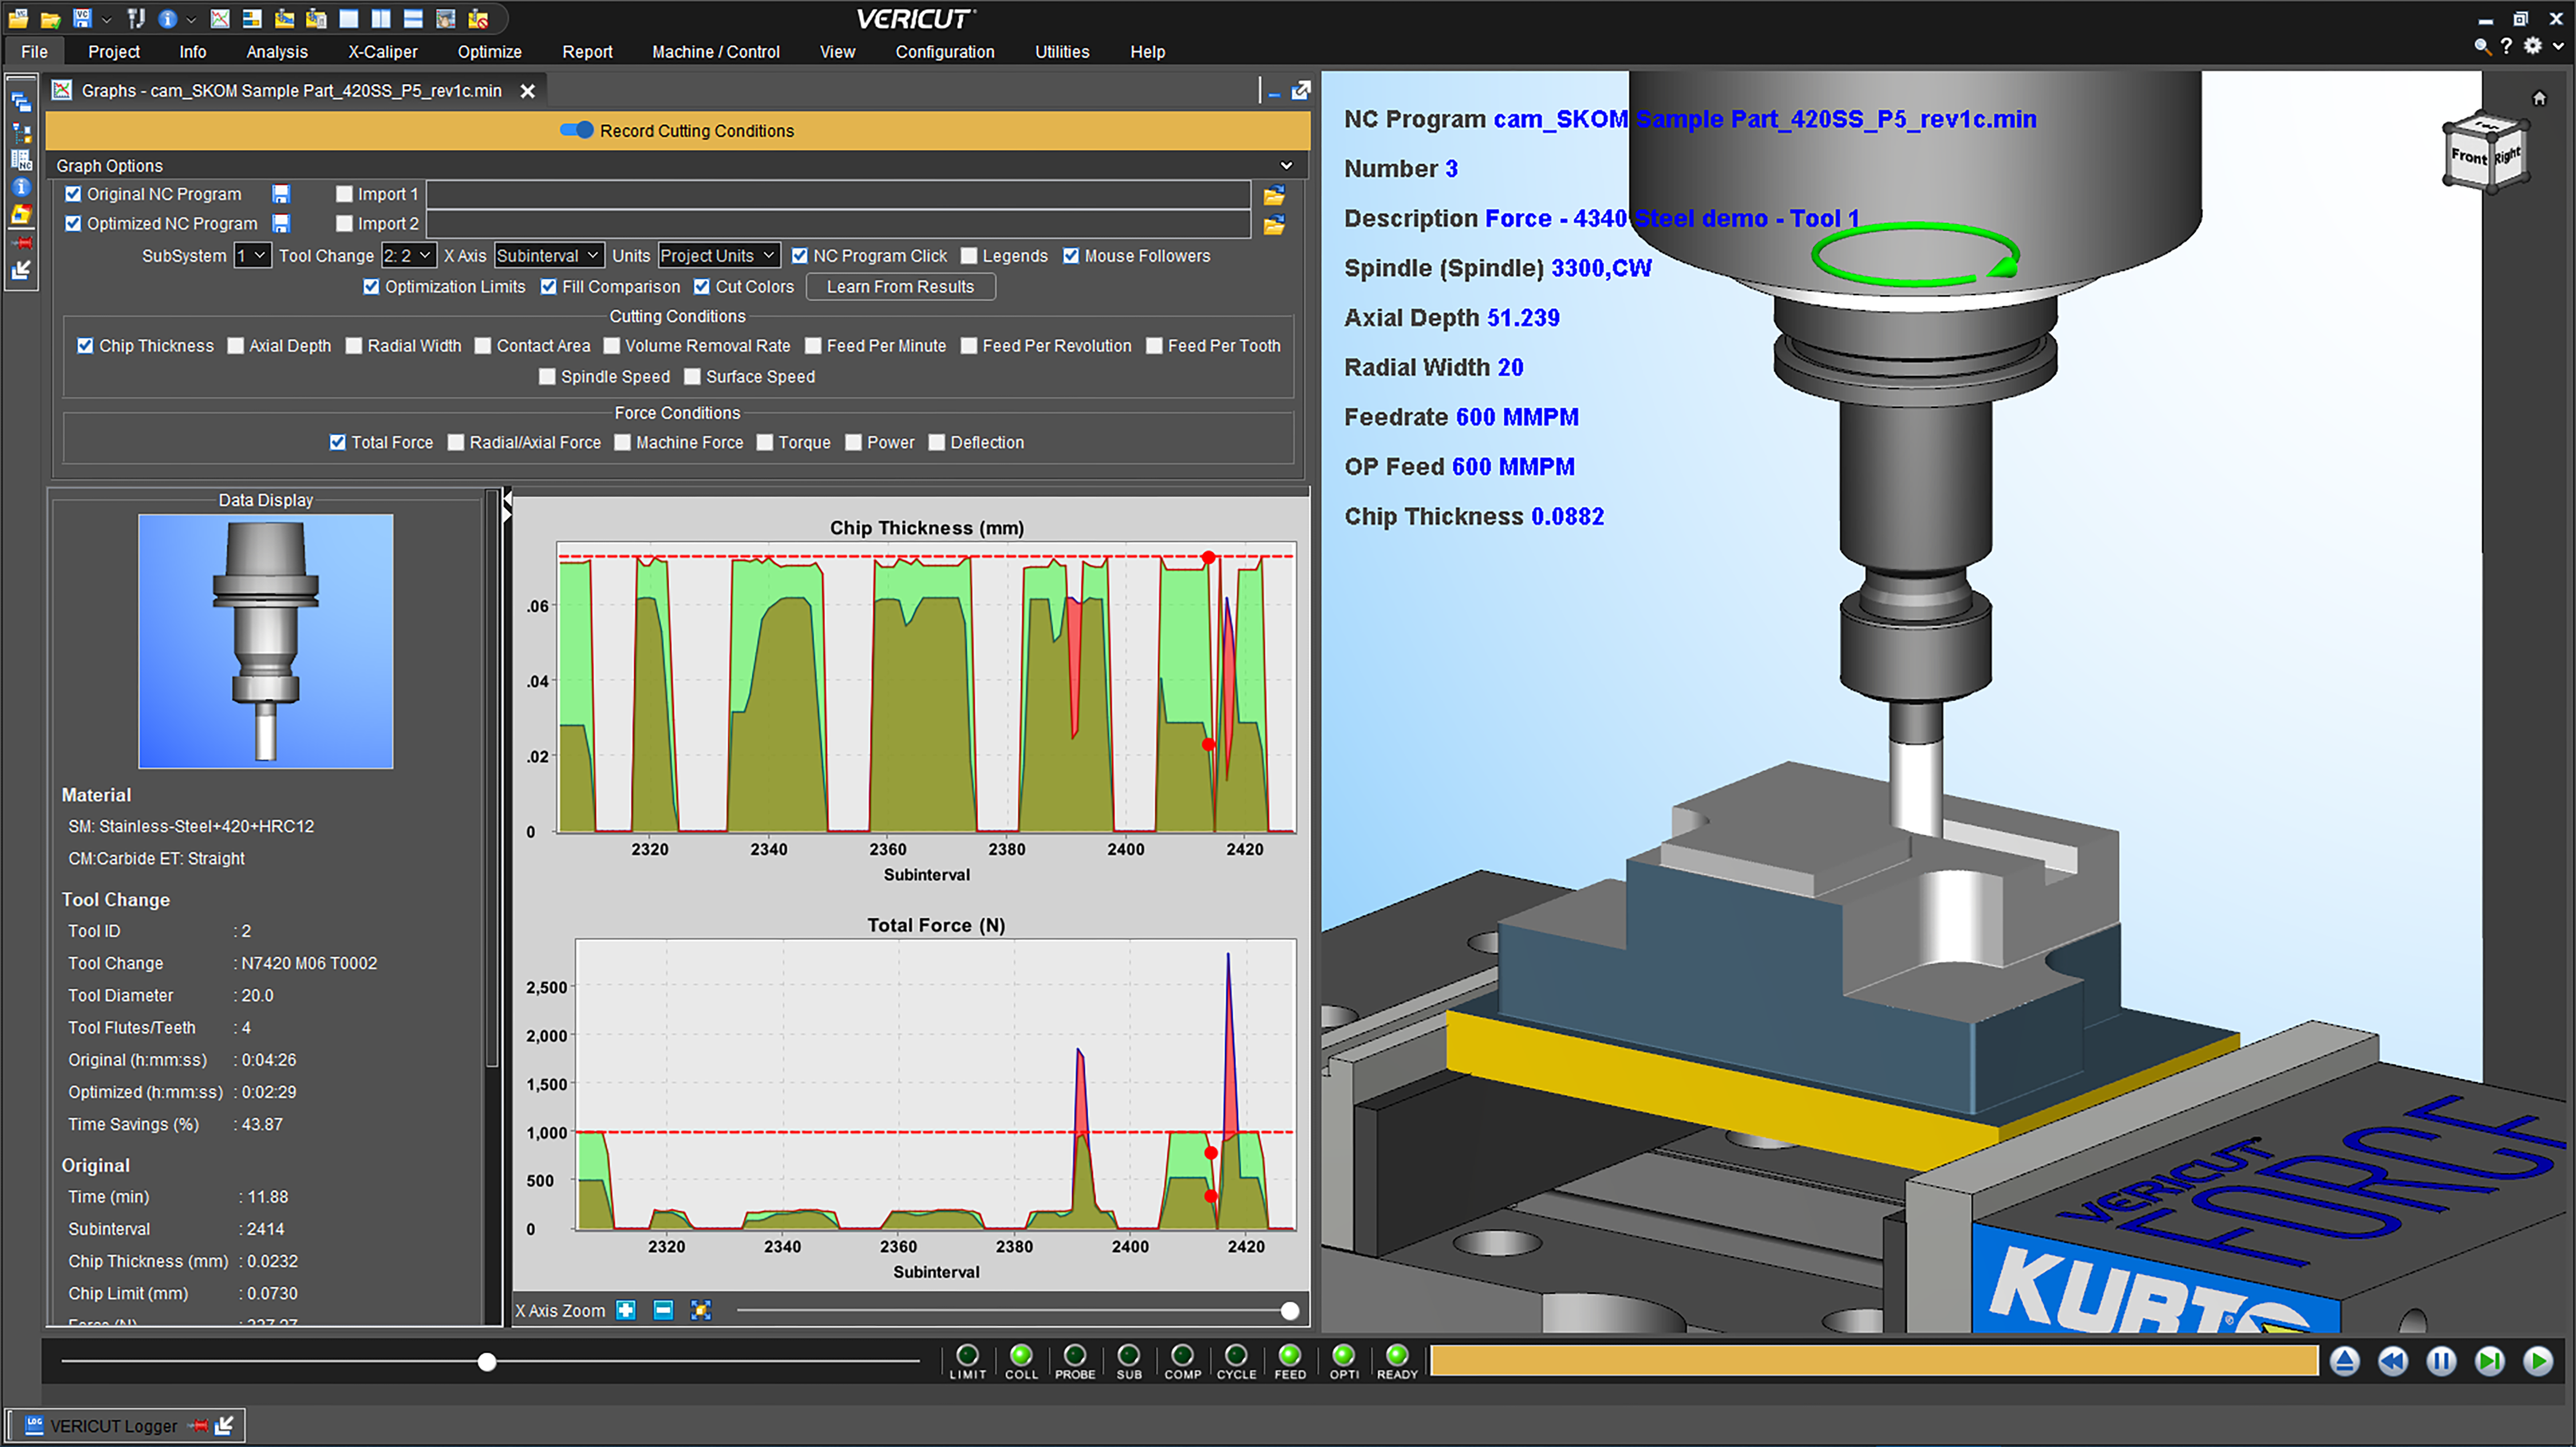
Task: Open the X Axis Subinterval dropdown
Action: (x=548, y=256)
